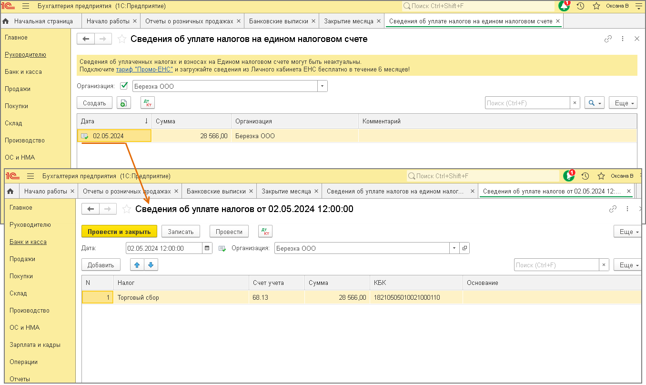Click notifications bell in the document window

coord(569,176)
